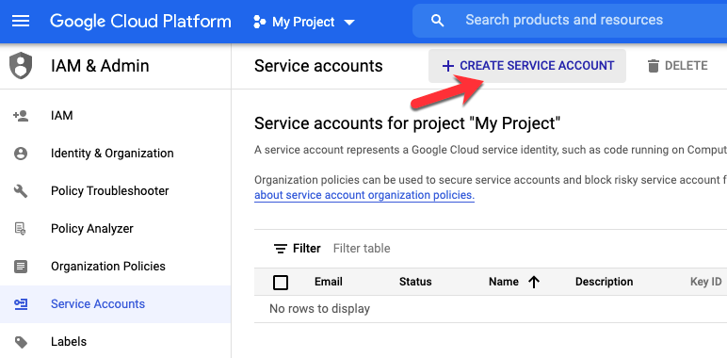
Task: Open Identity & Organization page
Action: (112, 153)
